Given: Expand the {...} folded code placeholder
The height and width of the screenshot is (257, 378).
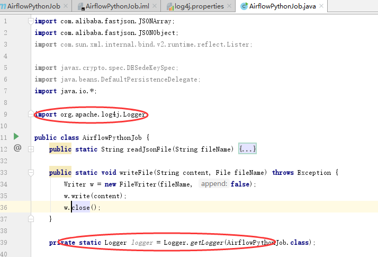Looking at the screenshot, I should 247,149.
